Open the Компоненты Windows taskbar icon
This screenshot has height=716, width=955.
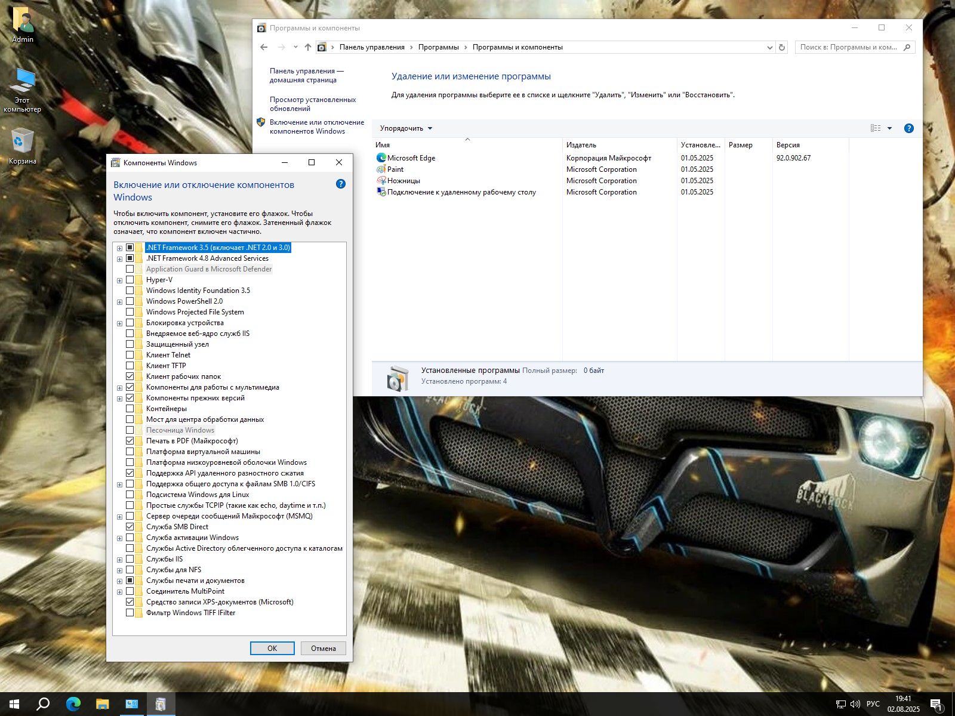(x=161, y=704)
